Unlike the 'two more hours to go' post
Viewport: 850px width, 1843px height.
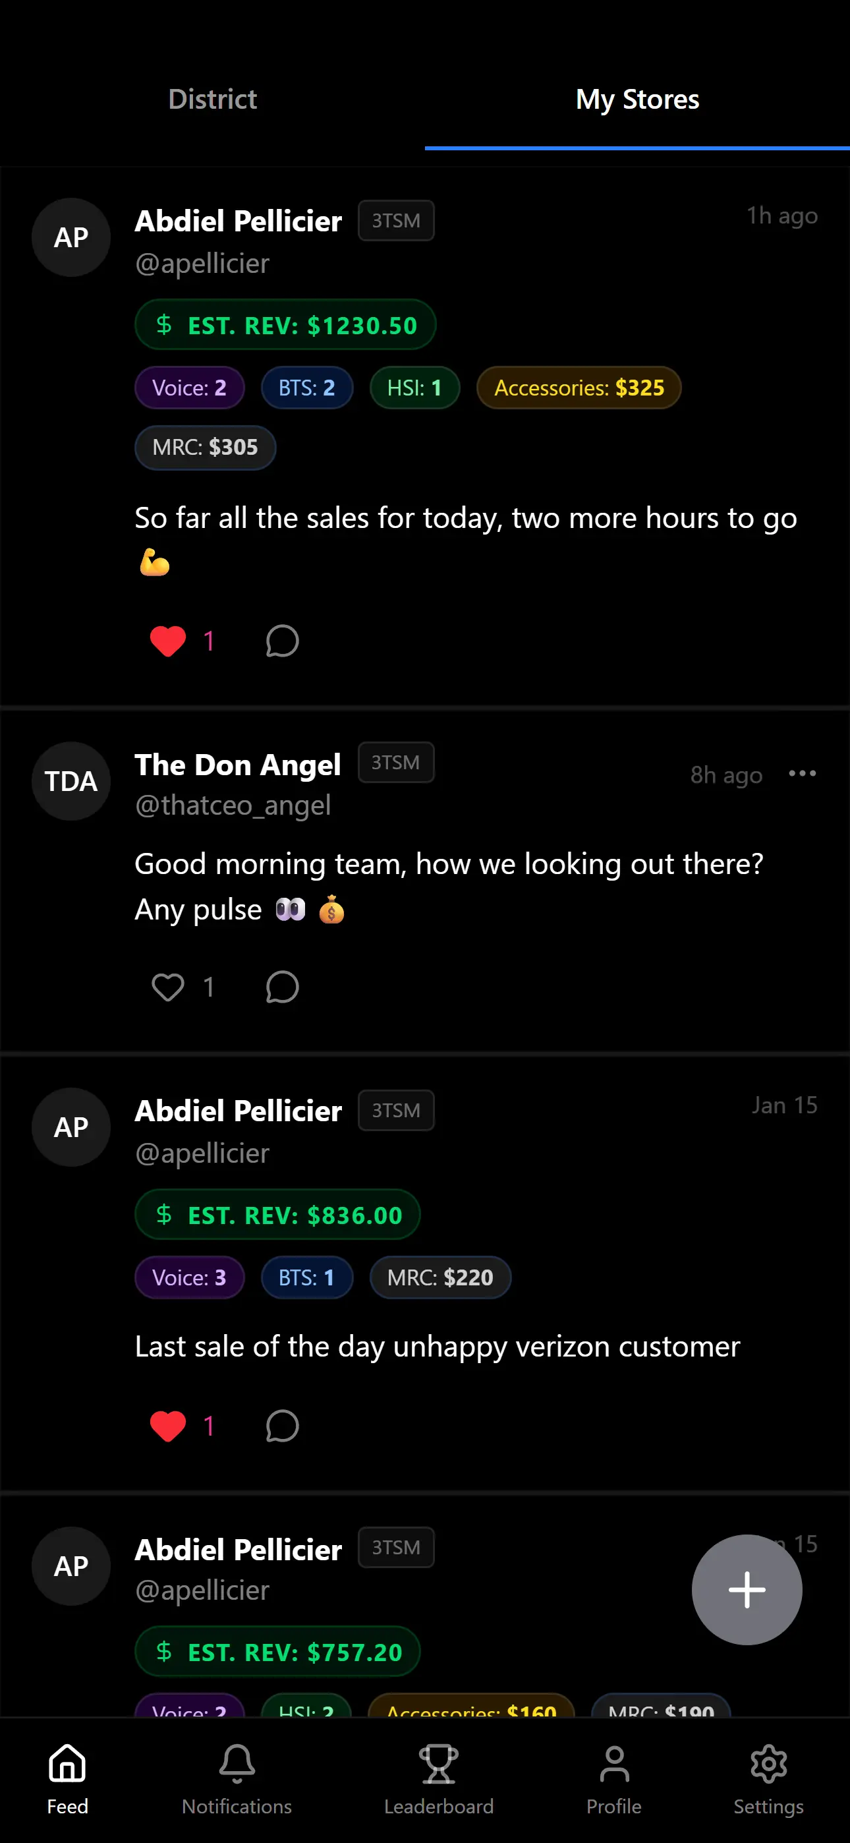[168, 641]
